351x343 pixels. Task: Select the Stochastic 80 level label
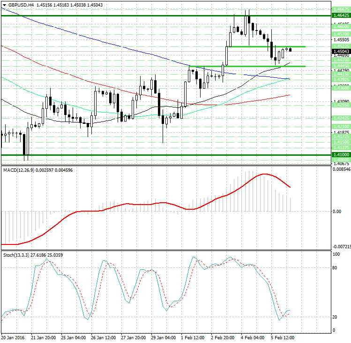[335, 268]
